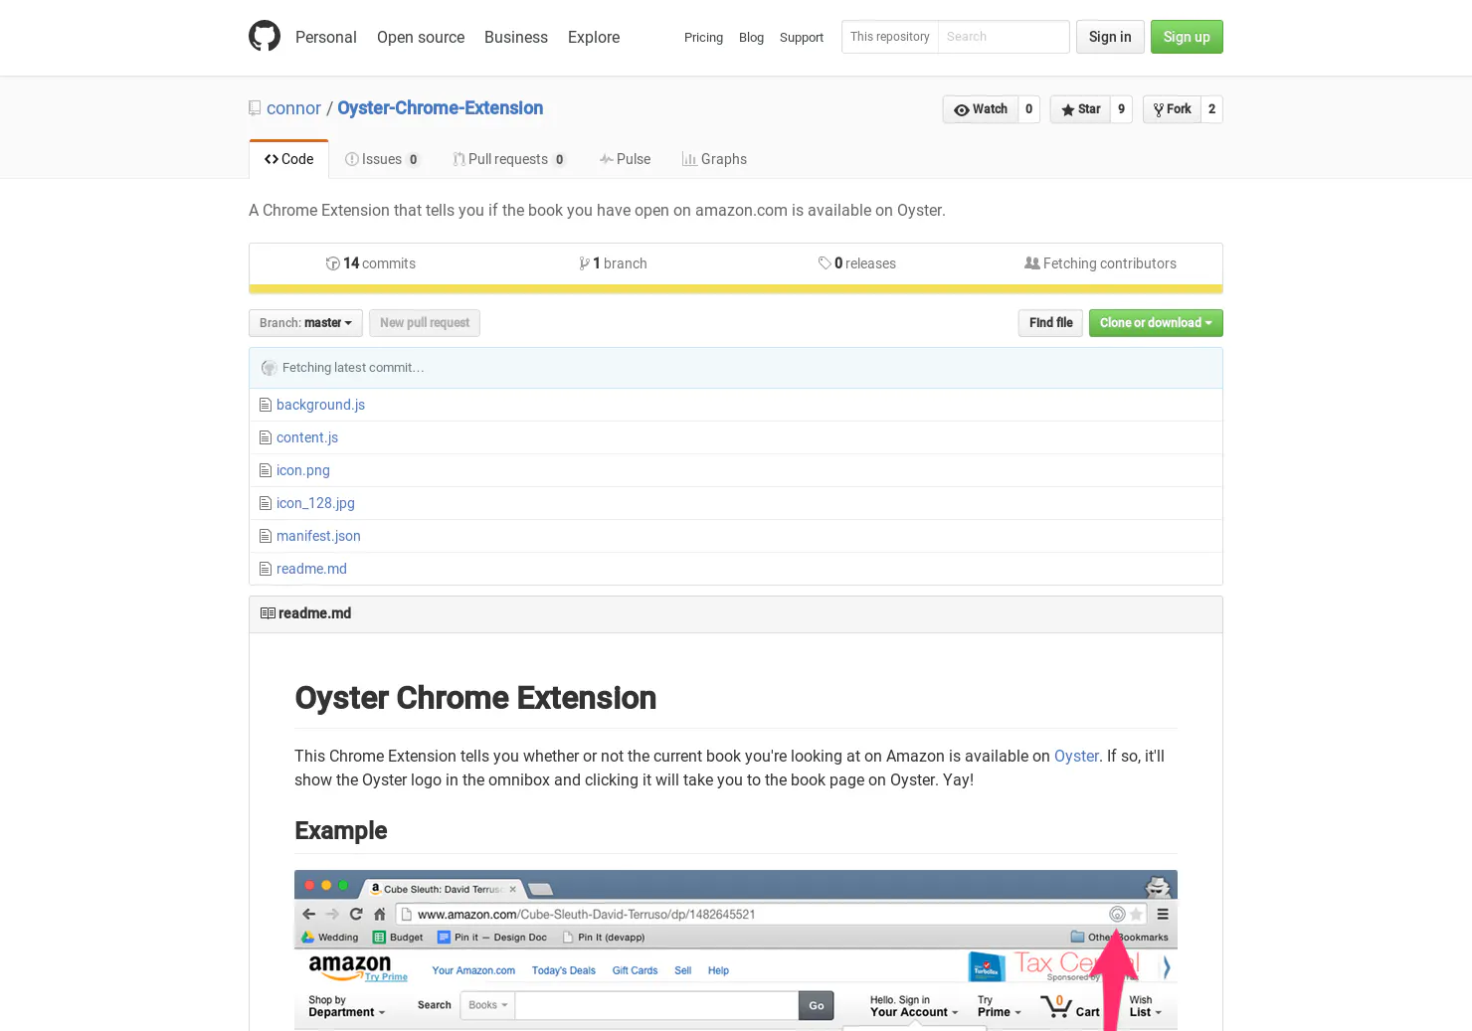Click the GitHub octocat logo
This screenshot has height=1031, width=1472.
265,37
